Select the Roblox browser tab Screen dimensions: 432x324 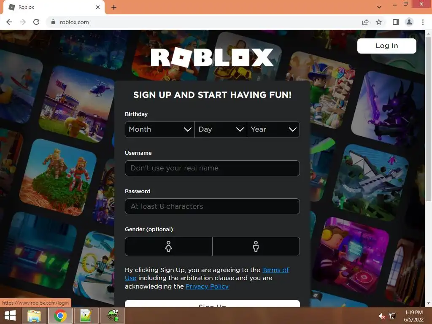tap(54, 7)
